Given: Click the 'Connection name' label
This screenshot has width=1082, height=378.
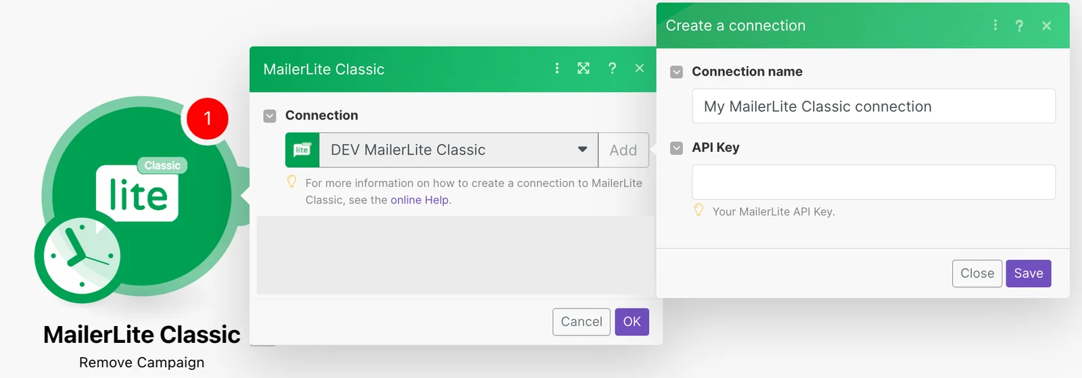Looking at the screenshot, I should 747,72.
